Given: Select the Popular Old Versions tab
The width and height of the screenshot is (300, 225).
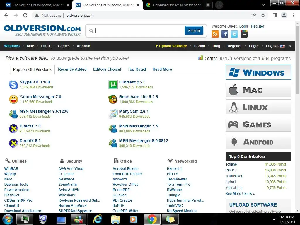Looking at the screenshot, I should pos(32,69).
